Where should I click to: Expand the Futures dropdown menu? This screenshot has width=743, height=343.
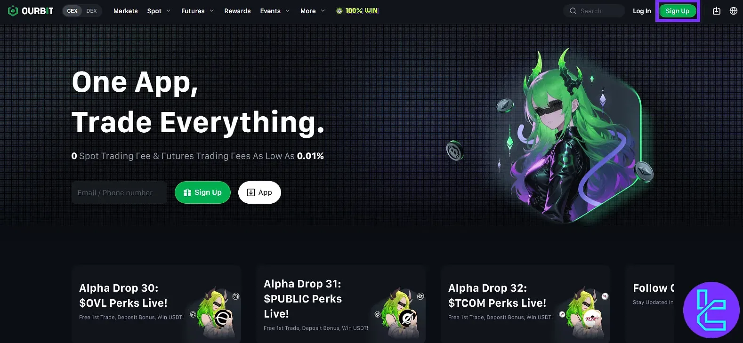coord(197,11)
